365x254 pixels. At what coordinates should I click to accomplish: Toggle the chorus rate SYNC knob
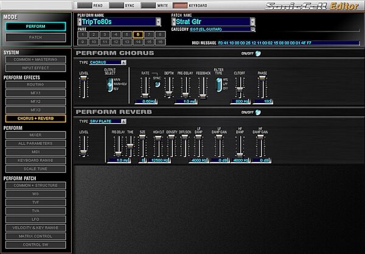[x=158, y=84]
